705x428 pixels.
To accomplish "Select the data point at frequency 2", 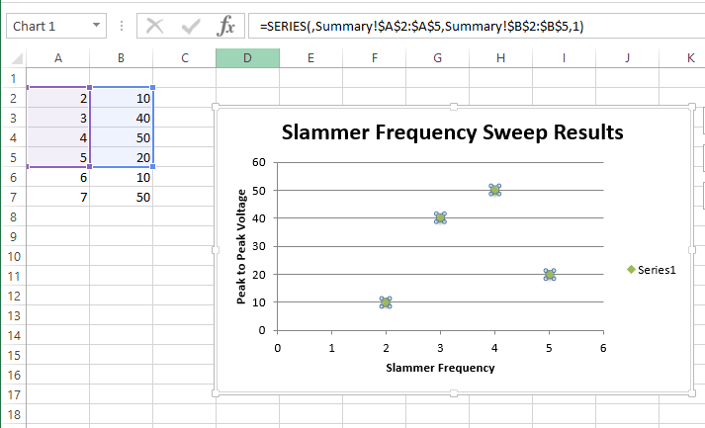I will [x=386, y=302].
